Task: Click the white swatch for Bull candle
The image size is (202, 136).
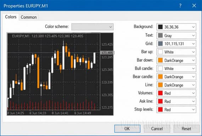Action: pos(160,69)
